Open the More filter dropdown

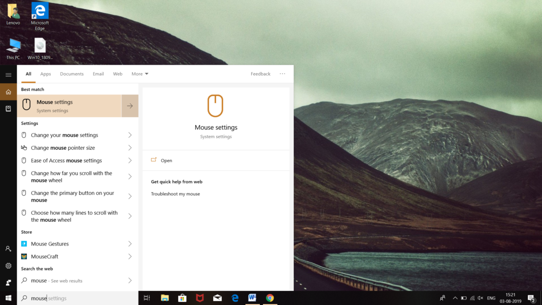140,74
